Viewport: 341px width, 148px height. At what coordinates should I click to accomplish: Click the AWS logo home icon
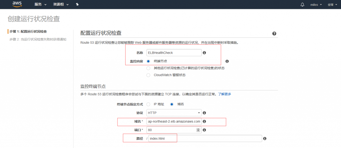[17, 4]
